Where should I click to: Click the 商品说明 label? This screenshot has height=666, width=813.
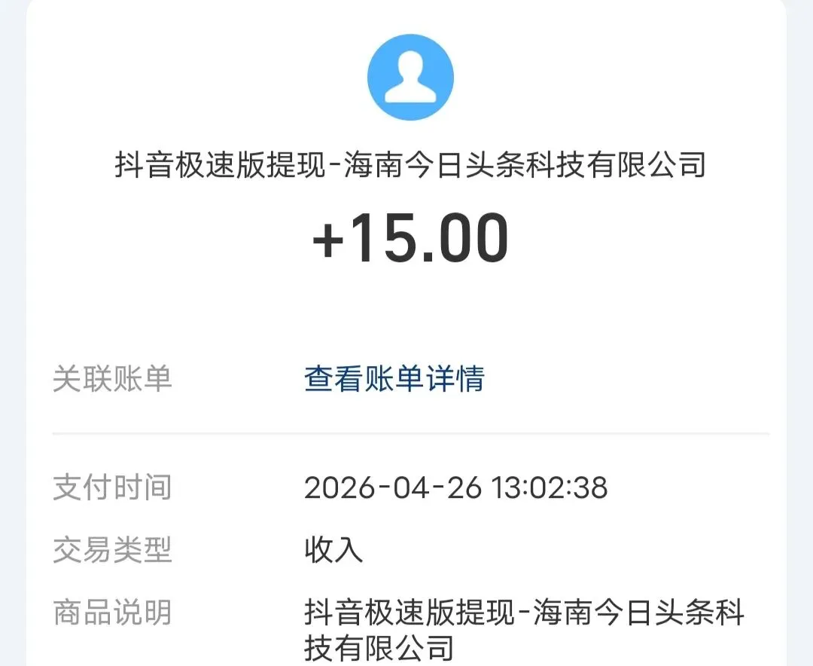[x=112, y=613]
